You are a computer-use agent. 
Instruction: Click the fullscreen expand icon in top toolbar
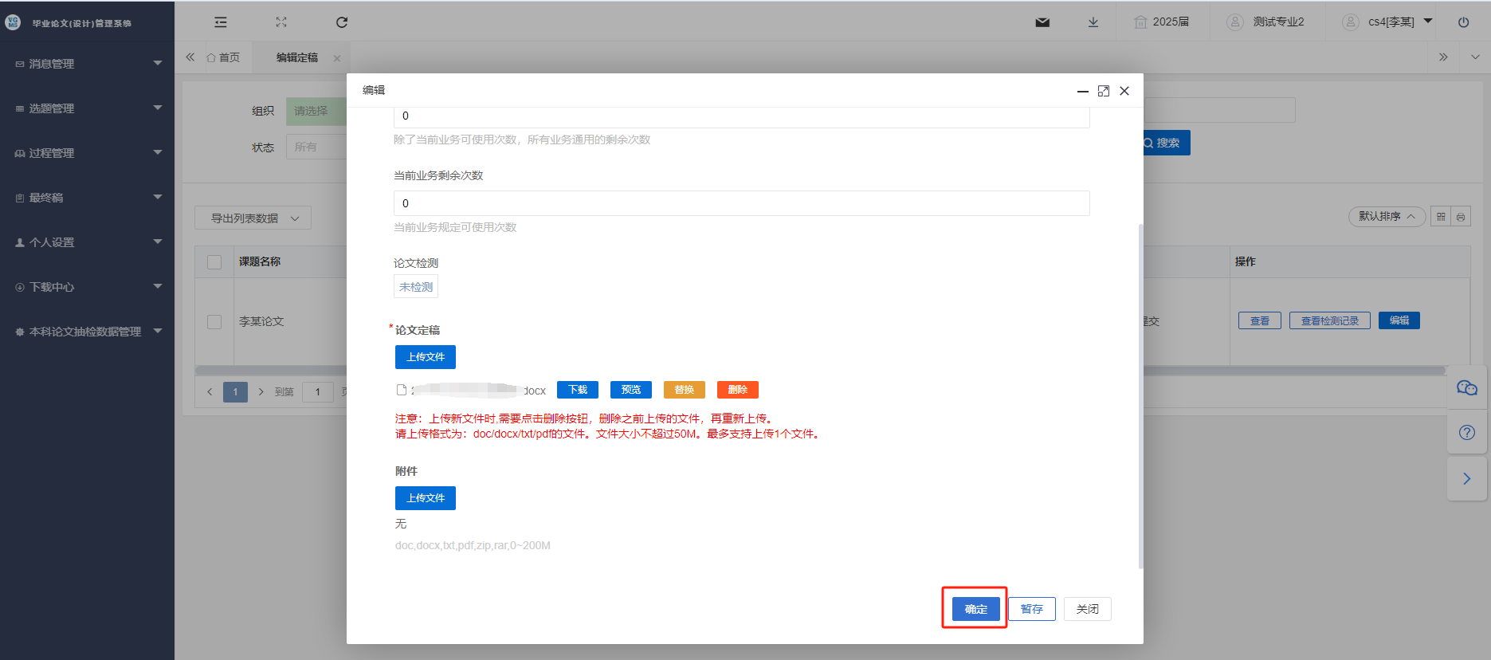coord(281,22)
